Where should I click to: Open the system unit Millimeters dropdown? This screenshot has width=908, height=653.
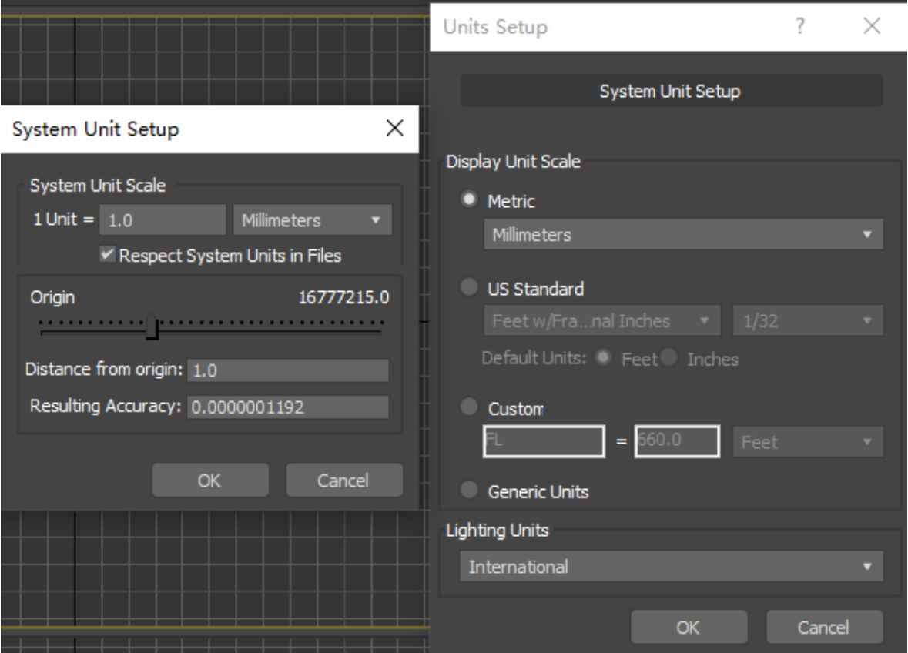pos(312,220)
